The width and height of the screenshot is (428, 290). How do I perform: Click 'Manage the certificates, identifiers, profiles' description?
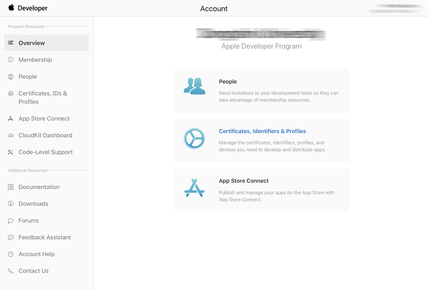point(272,146)
